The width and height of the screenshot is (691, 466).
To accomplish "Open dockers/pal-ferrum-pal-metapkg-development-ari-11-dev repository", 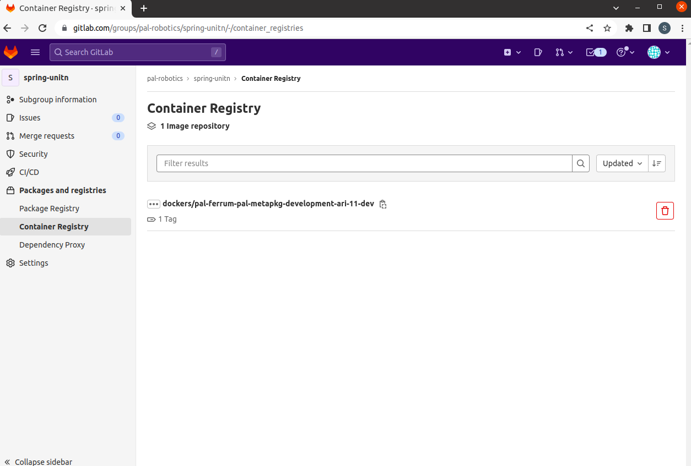I will click(x=268, y=204).
